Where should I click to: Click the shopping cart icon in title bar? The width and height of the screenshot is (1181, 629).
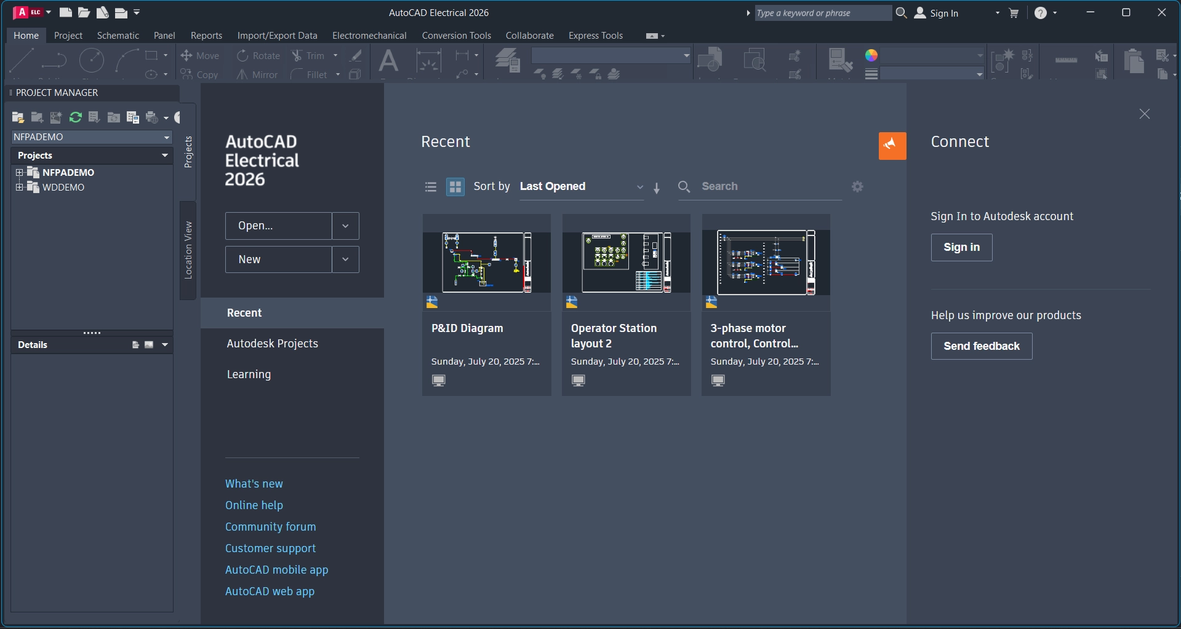(x=1014, y=13)
